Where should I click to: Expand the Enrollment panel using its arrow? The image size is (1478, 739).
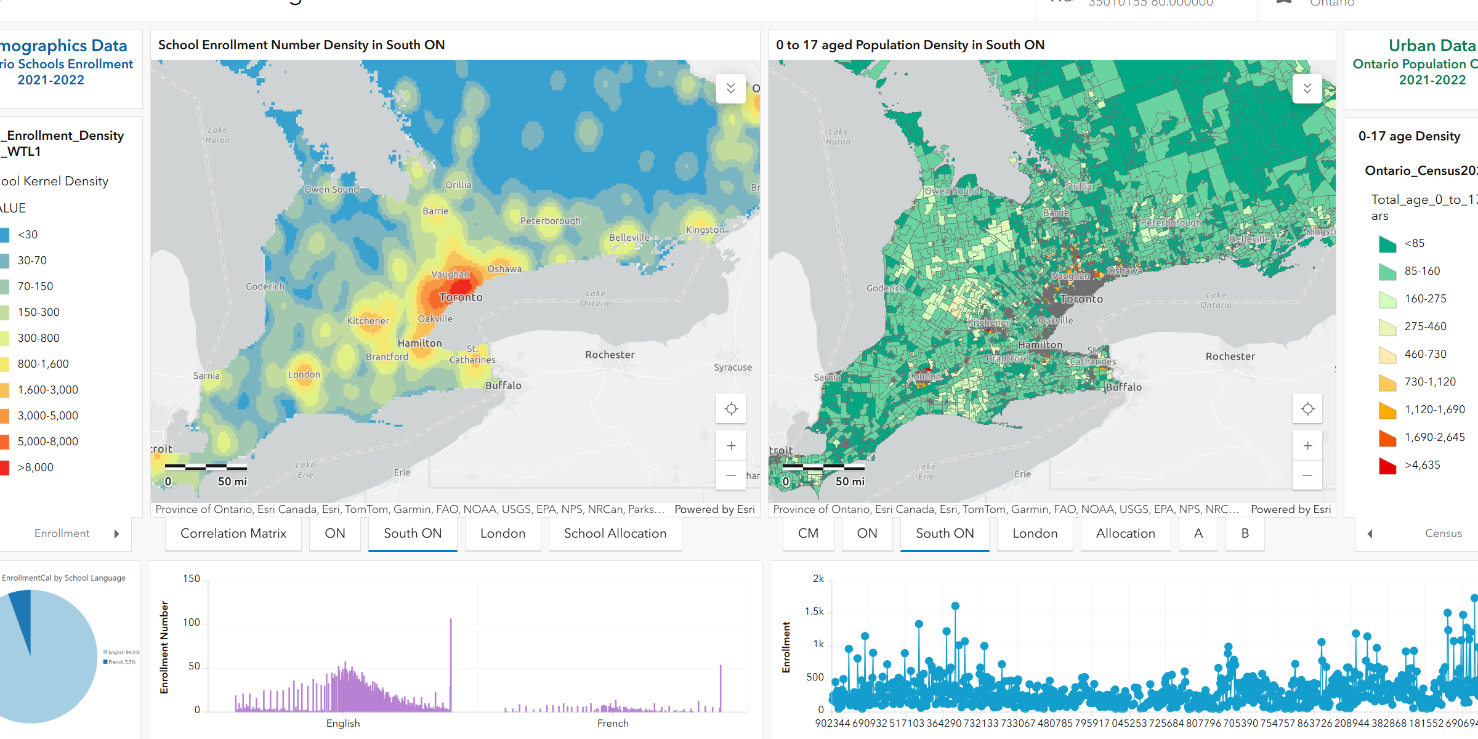click(117, 533)
